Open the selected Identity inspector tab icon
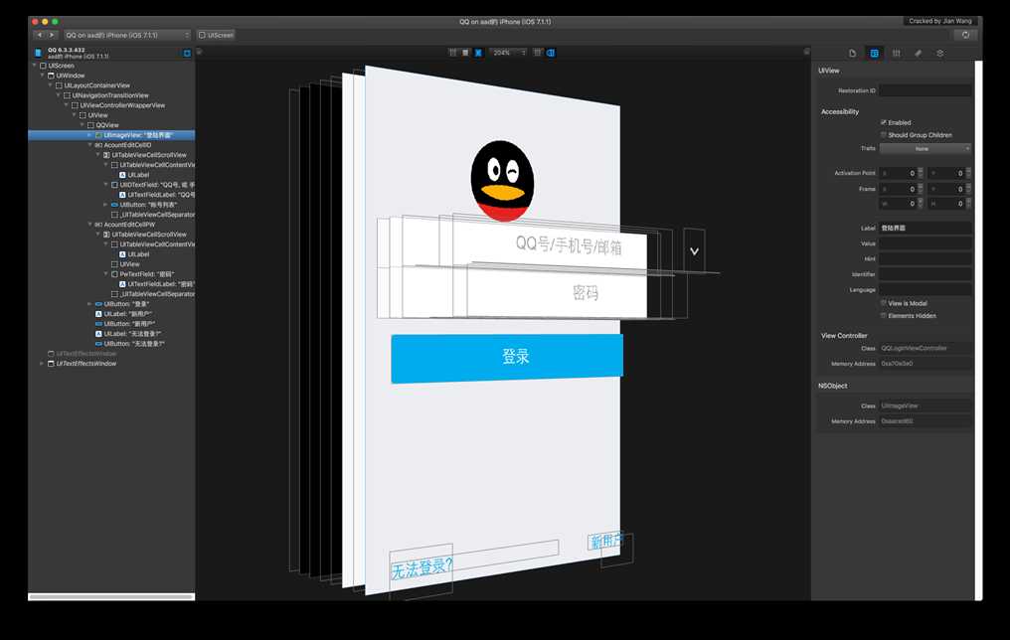This screenshot has width=1010, height=640. pos(874,54)
